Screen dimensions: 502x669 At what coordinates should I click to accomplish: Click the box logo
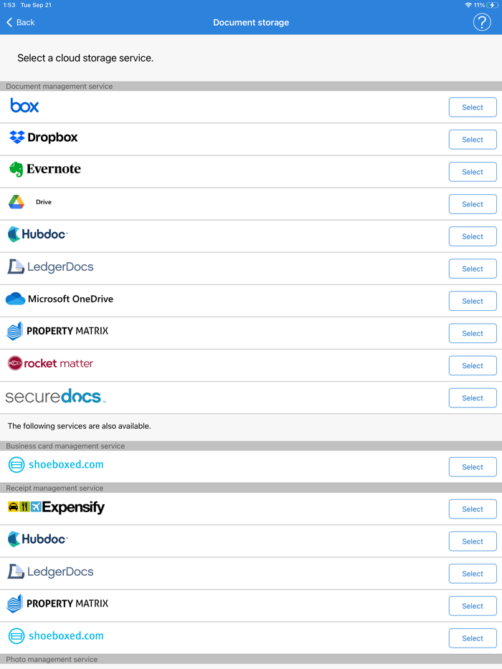[23, 105]
